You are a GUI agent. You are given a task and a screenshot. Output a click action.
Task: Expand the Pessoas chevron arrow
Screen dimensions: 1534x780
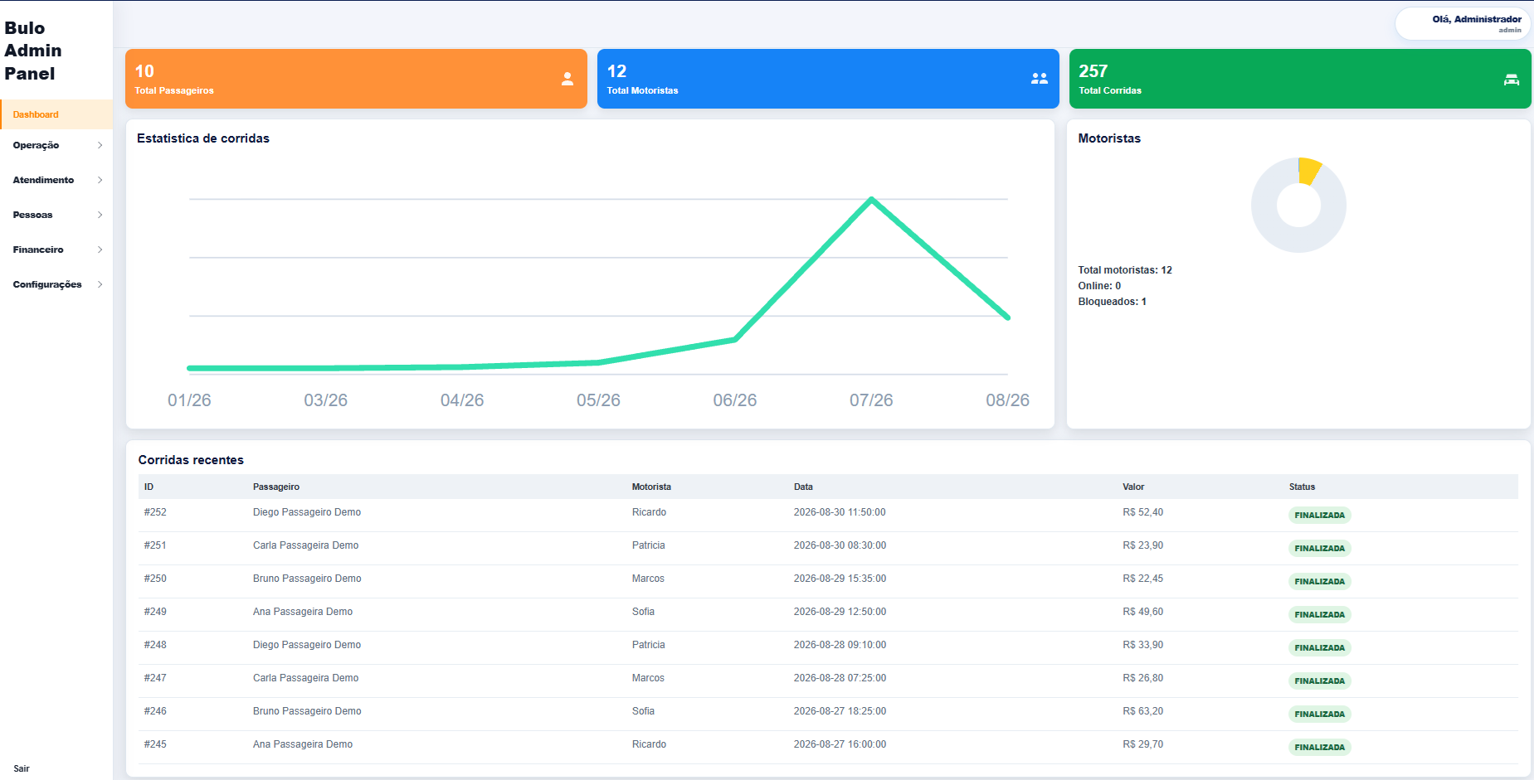[x=100, y=215]
